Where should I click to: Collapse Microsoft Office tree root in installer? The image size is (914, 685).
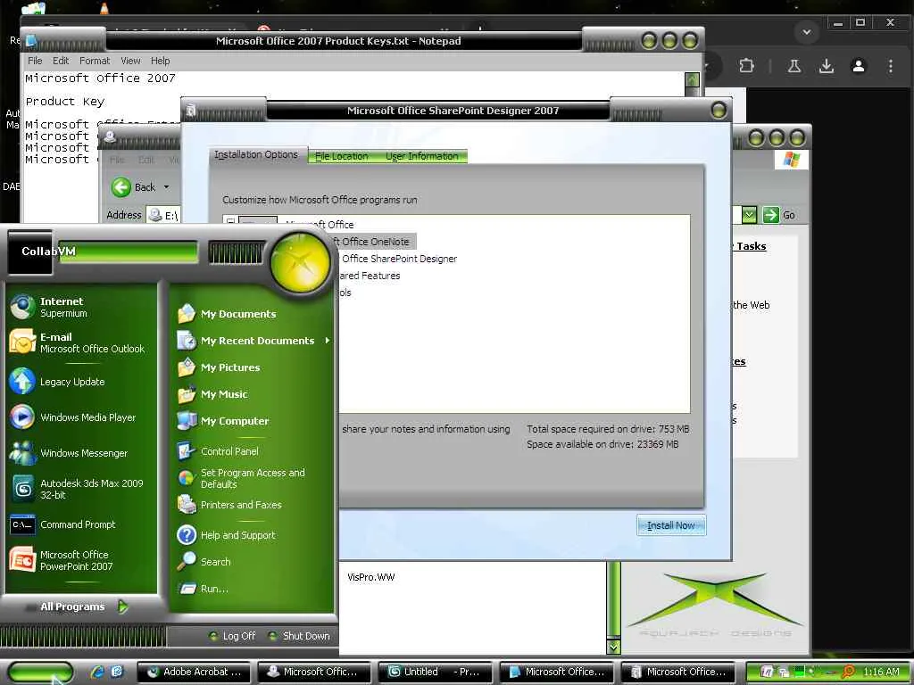[x=230, y=222]
